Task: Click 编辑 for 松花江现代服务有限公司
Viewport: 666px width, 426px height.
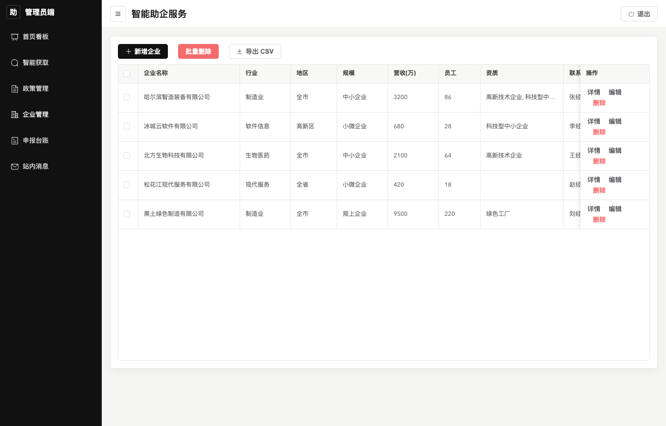Action: (615, 180)
